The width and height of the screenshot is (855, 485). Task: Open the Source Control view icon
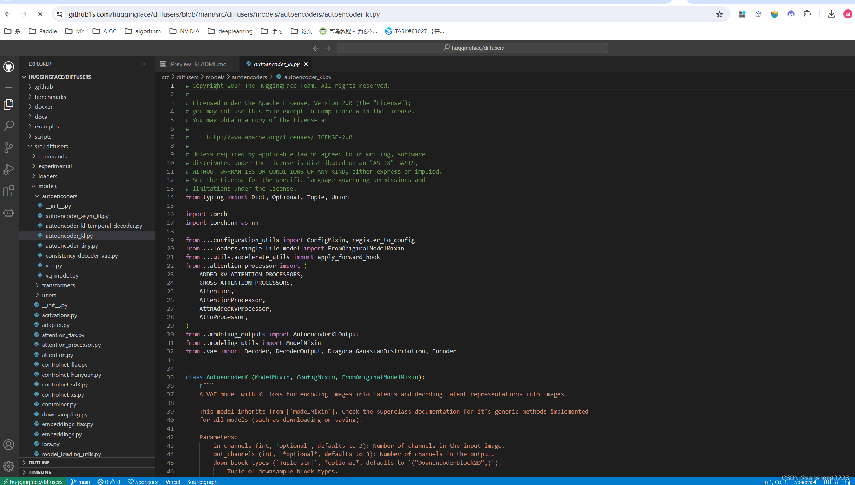[9, 147]
